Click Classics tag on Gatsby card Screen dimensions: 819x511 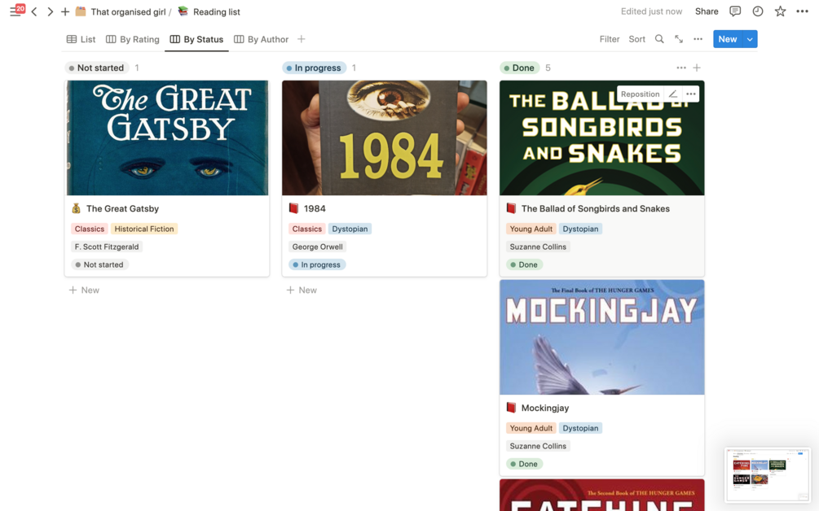(x=90, y=229)
